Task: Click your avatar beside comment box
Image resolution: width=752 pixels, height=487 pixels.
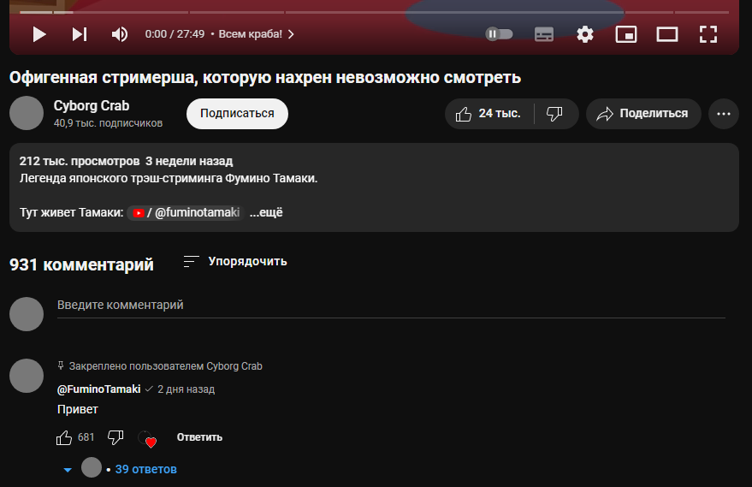Action: (x=27, y=314)
